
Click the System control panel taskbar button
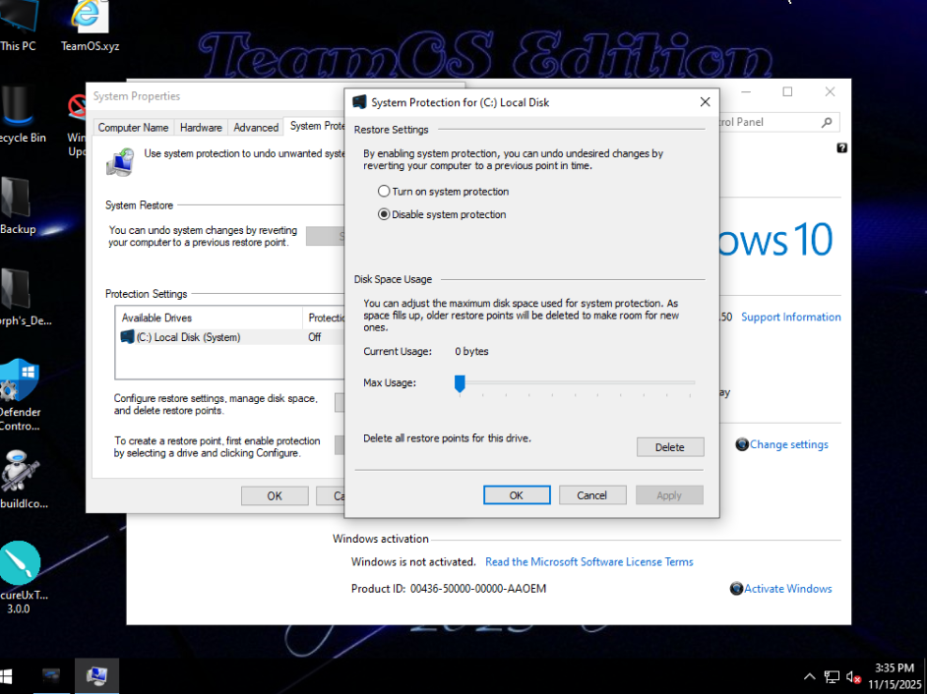click(96, 676)
